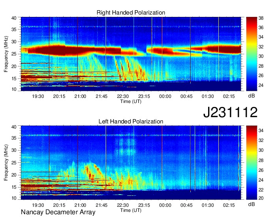Click the 19:30 time tick of Right Handed plot
Screen dimensions: 268x217
coord(38,96)
